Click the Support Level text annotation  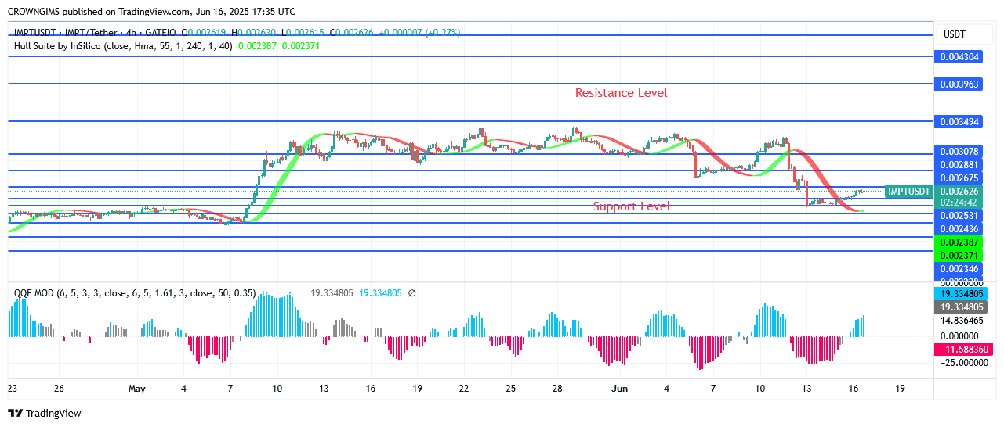click(x=632, y=206)
